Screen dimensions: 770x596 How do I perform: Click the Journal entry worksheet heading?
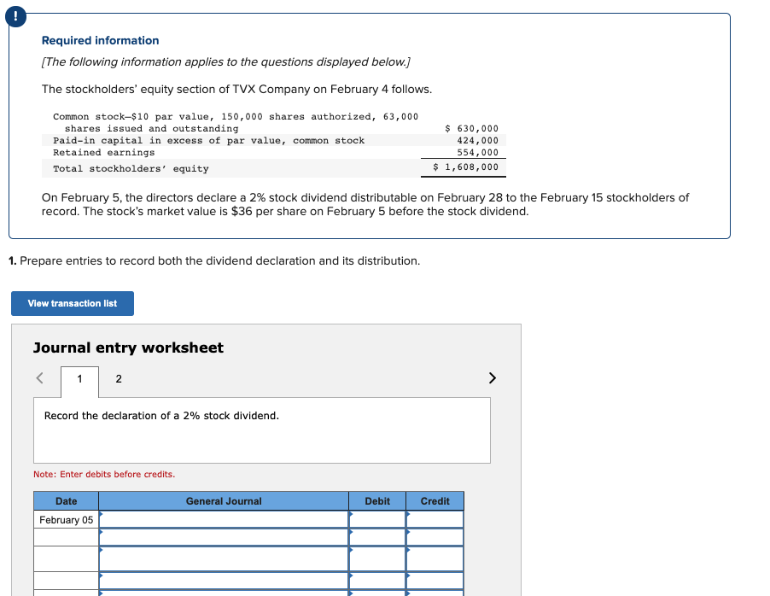tap(128, 348)
